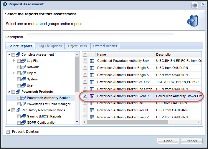Viewport: 208px width, 149px height.
Task: Click the Powertech Exit Point Manager group icon
Action: point(24,104)
